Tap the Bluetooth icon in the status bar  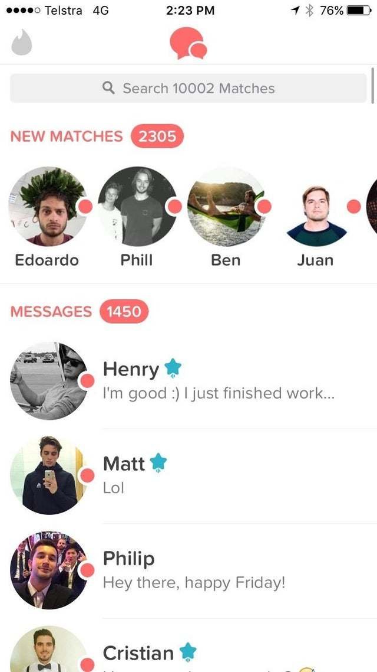[x=309, y=11]
